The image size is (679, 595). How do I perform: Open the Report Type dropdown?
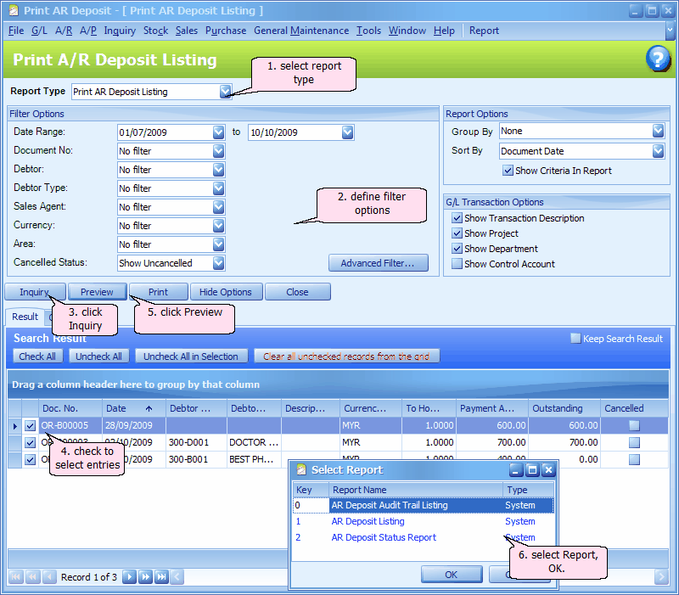click(225, 92)
